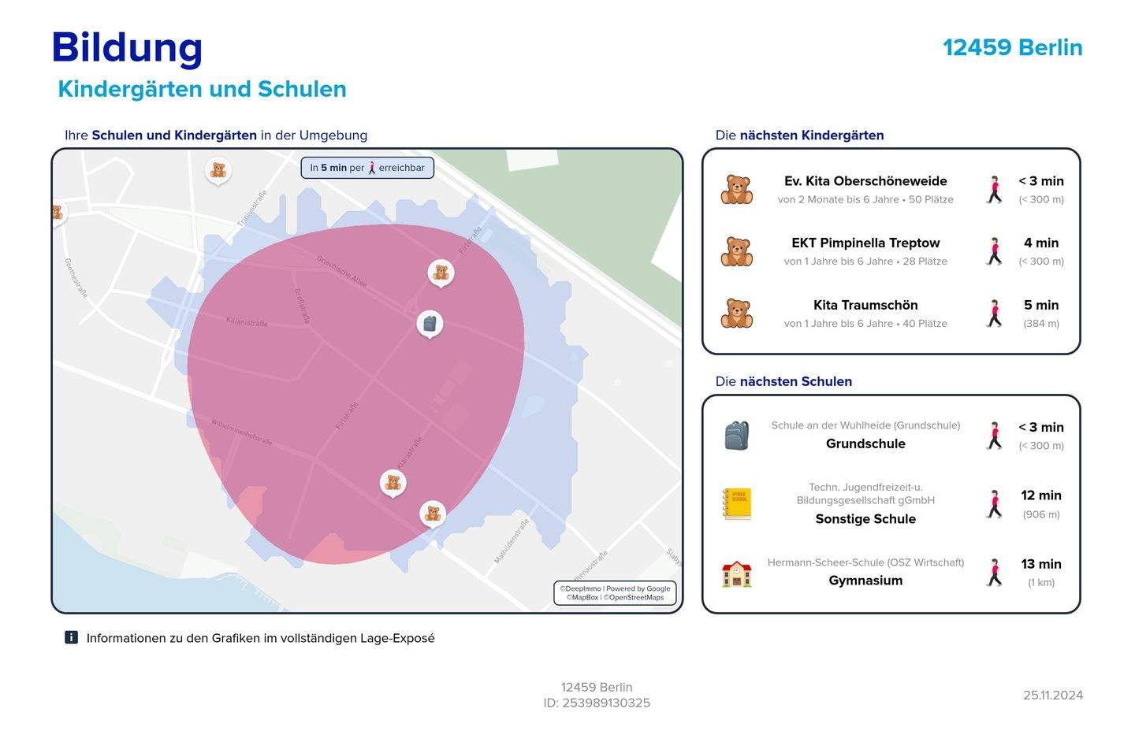Select the teddy bear icon for Kita Traumschön
Screen dimensions: 1135x742
(x=736, y=313)
